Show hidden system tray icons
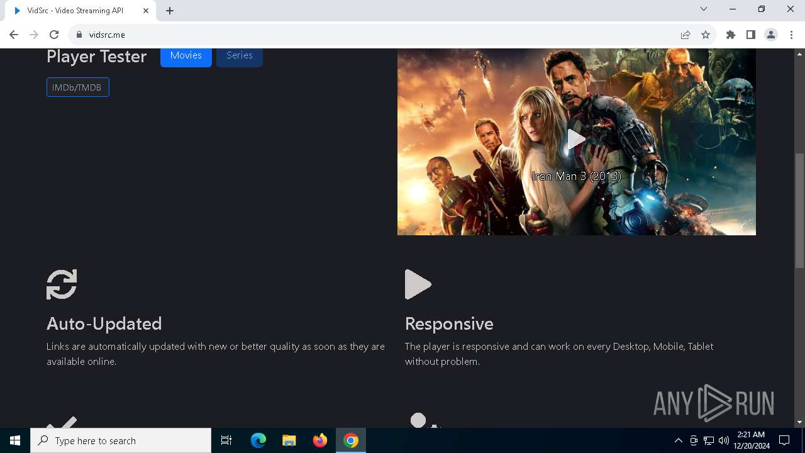805x453 pixels. pyautogui.click(x=678, y=440)
